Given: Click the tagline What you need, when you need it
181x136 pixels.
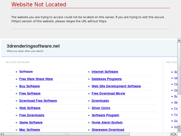Looking at the screenshot, I should [25, 51].
